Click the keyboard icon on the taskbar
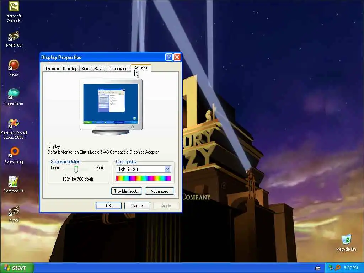The width and height of the screenshot is (364, 273). pyautogui.click(x=318, y=268)
